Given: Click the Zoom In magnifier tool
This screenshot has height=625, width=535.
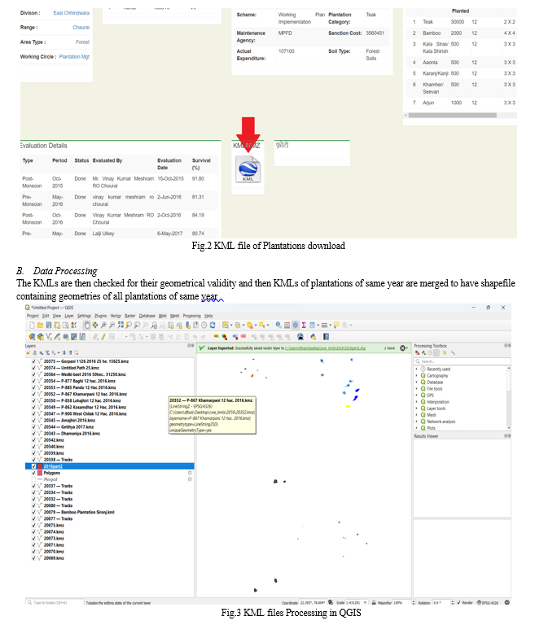Looking at the screenshot, I should pyautogui.click(x=103, y=326).
